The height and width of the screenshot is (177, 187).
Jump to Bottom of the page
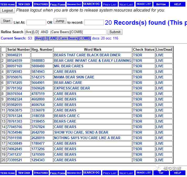tap(161, 4)
